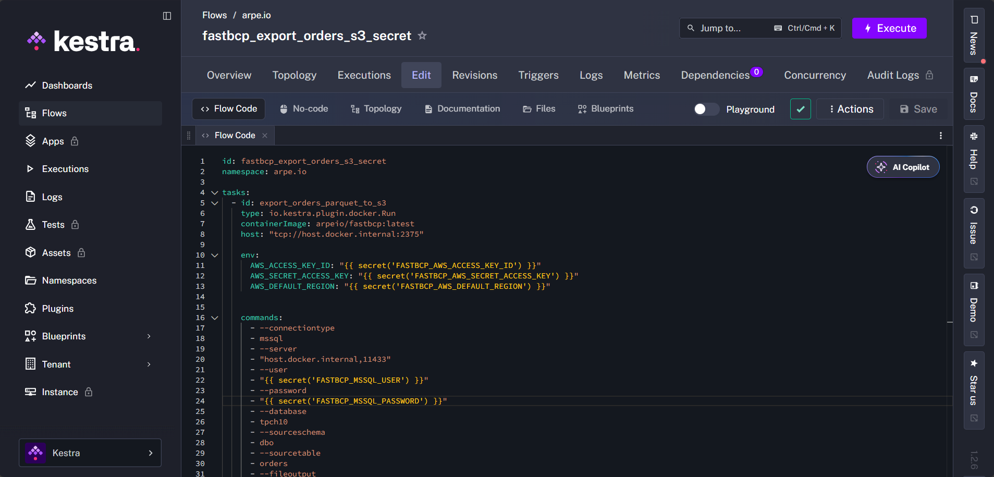
Task: Open Dashboards from the left sidebar
Action: [x=67, y=85]
